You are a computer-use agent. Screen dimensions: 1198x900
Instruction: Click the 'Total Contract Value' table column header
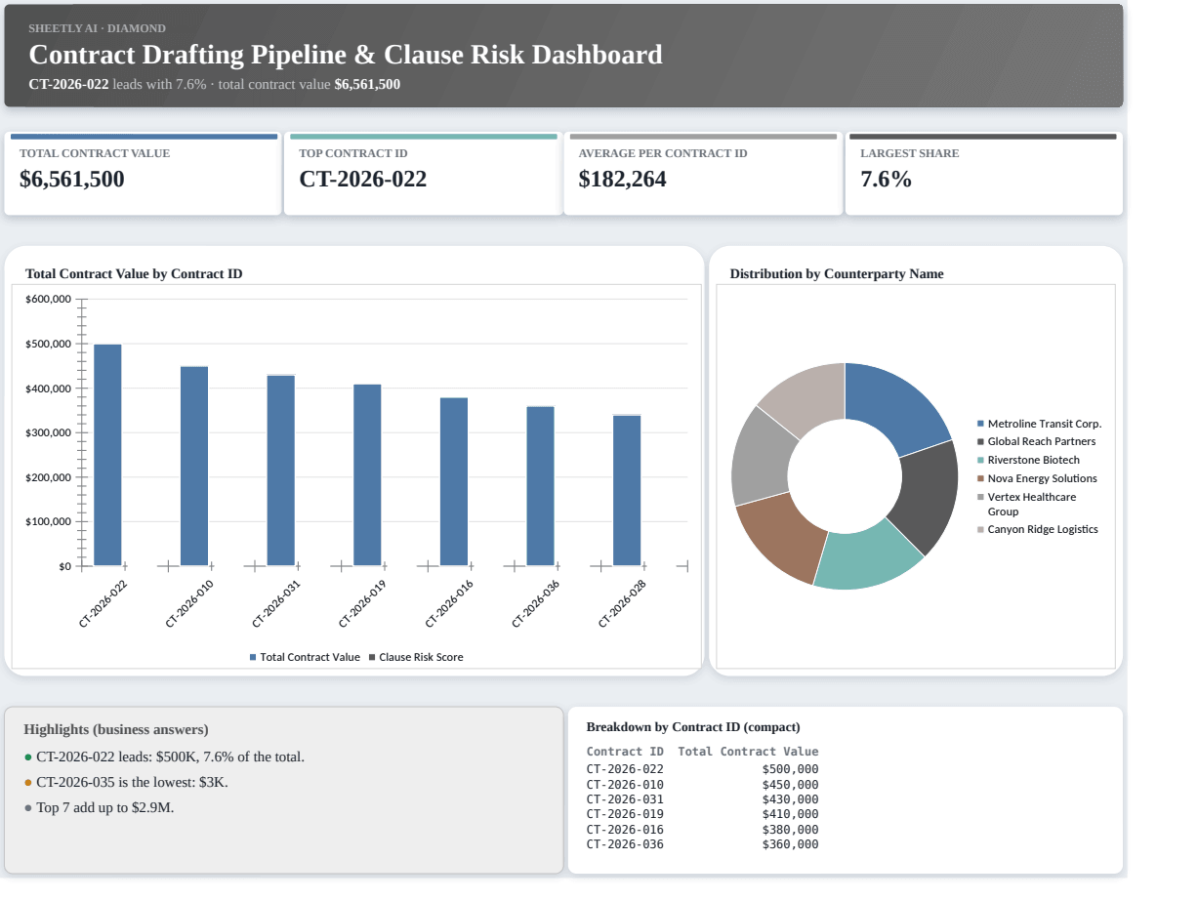pyautogui.click(x=748, y=752)
